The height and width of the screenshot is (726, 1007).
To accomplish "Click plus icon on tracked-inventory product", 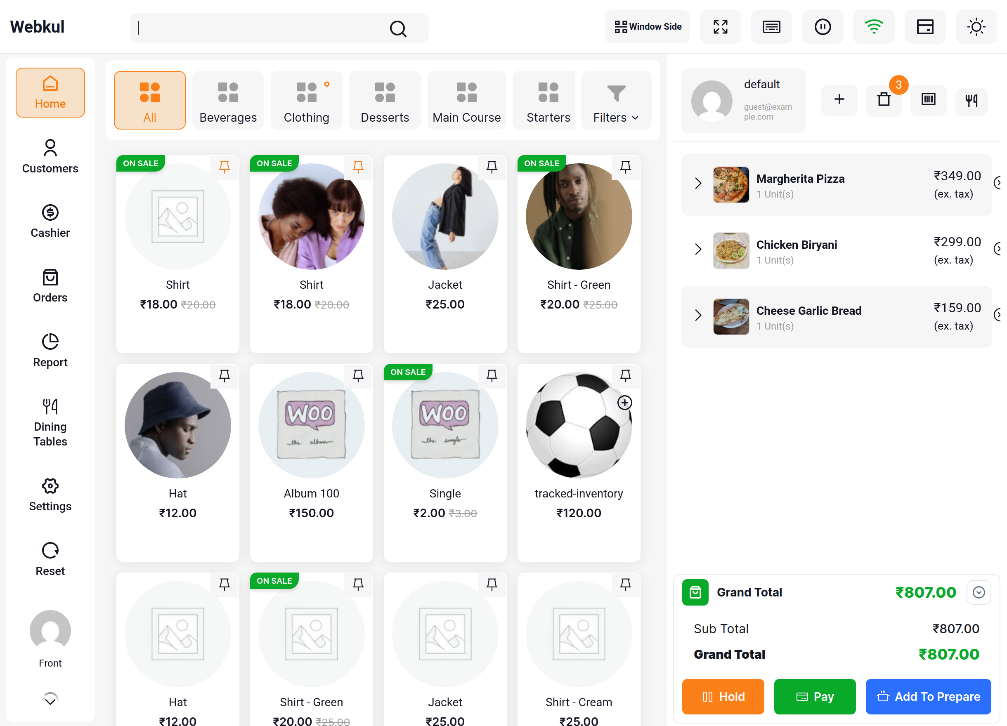I will point(624,403).
